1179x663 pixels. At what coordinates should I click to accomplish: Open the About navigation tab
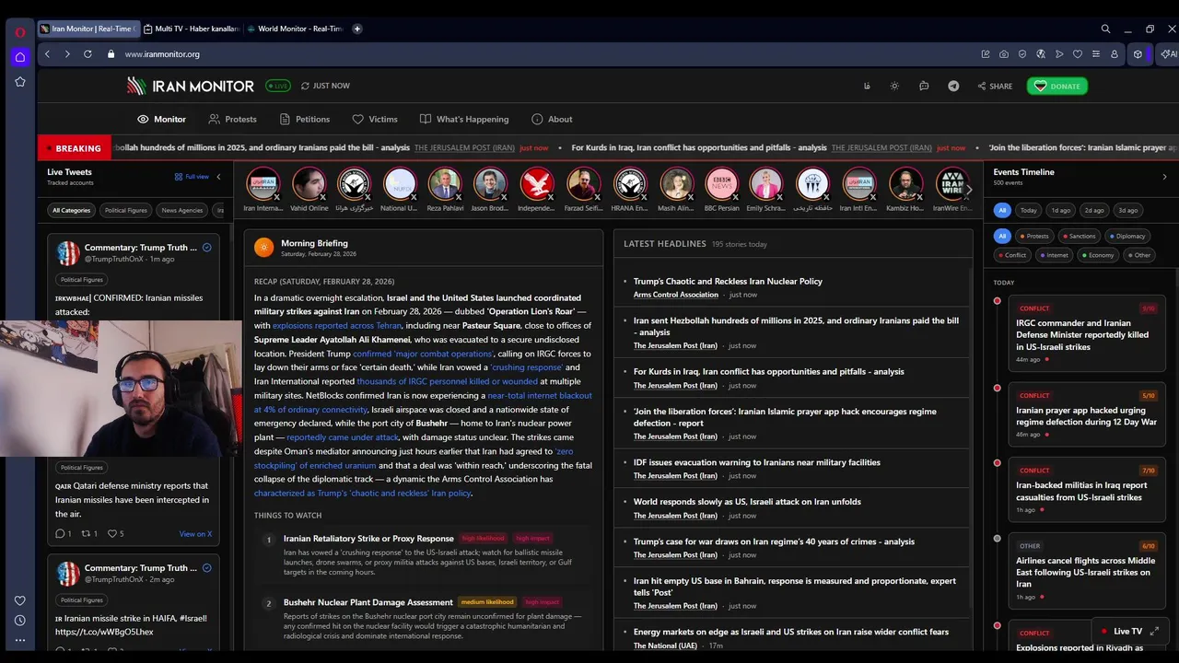pyautogui.click(x=552, y=119)
